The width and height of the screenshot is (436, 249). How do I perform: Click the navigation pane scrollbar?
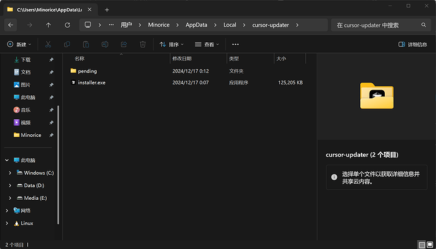(x=58, y=165)
